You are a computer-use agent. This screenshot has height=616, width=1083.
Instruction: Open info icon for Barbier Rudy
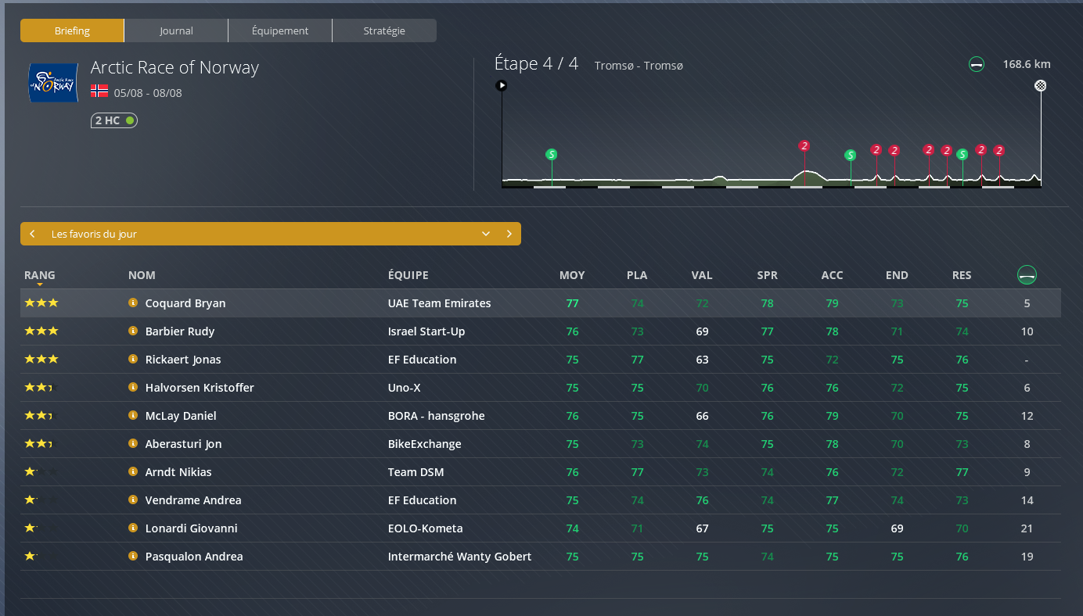tap(133, 331)
